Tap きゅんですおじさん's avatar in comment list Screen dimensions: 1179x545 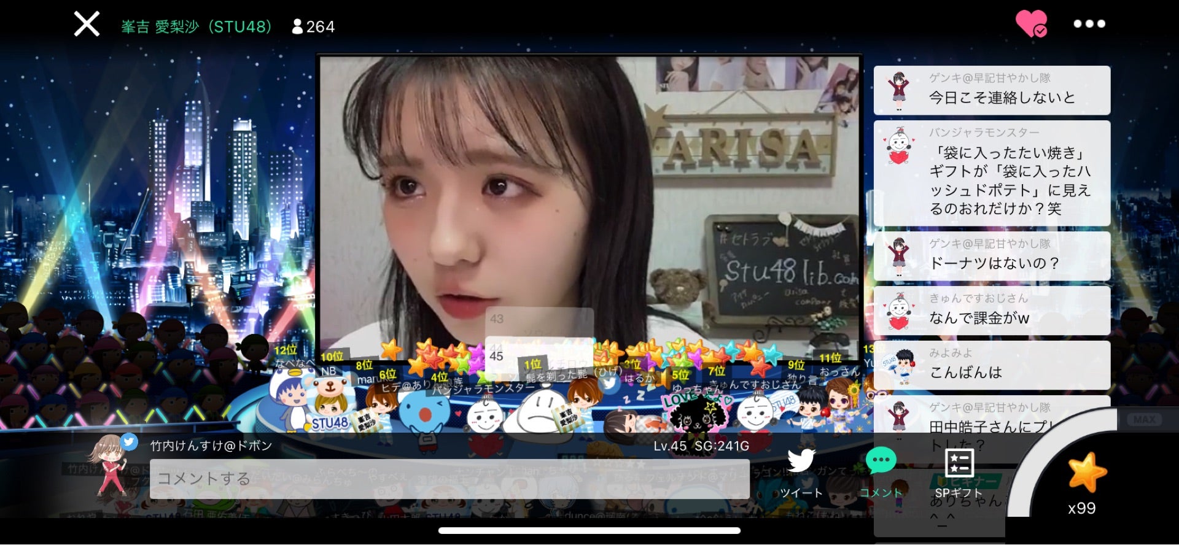point(899,311)
